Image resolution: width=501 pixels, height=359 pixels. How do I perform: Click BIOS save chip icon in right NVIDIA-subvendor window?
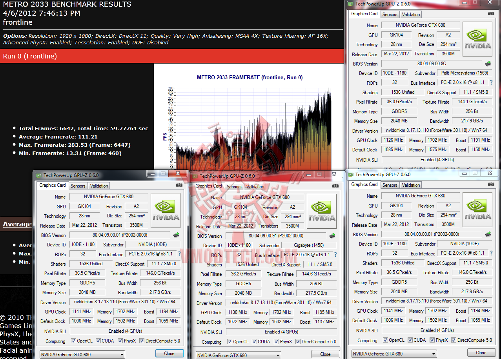coord(488,234)
